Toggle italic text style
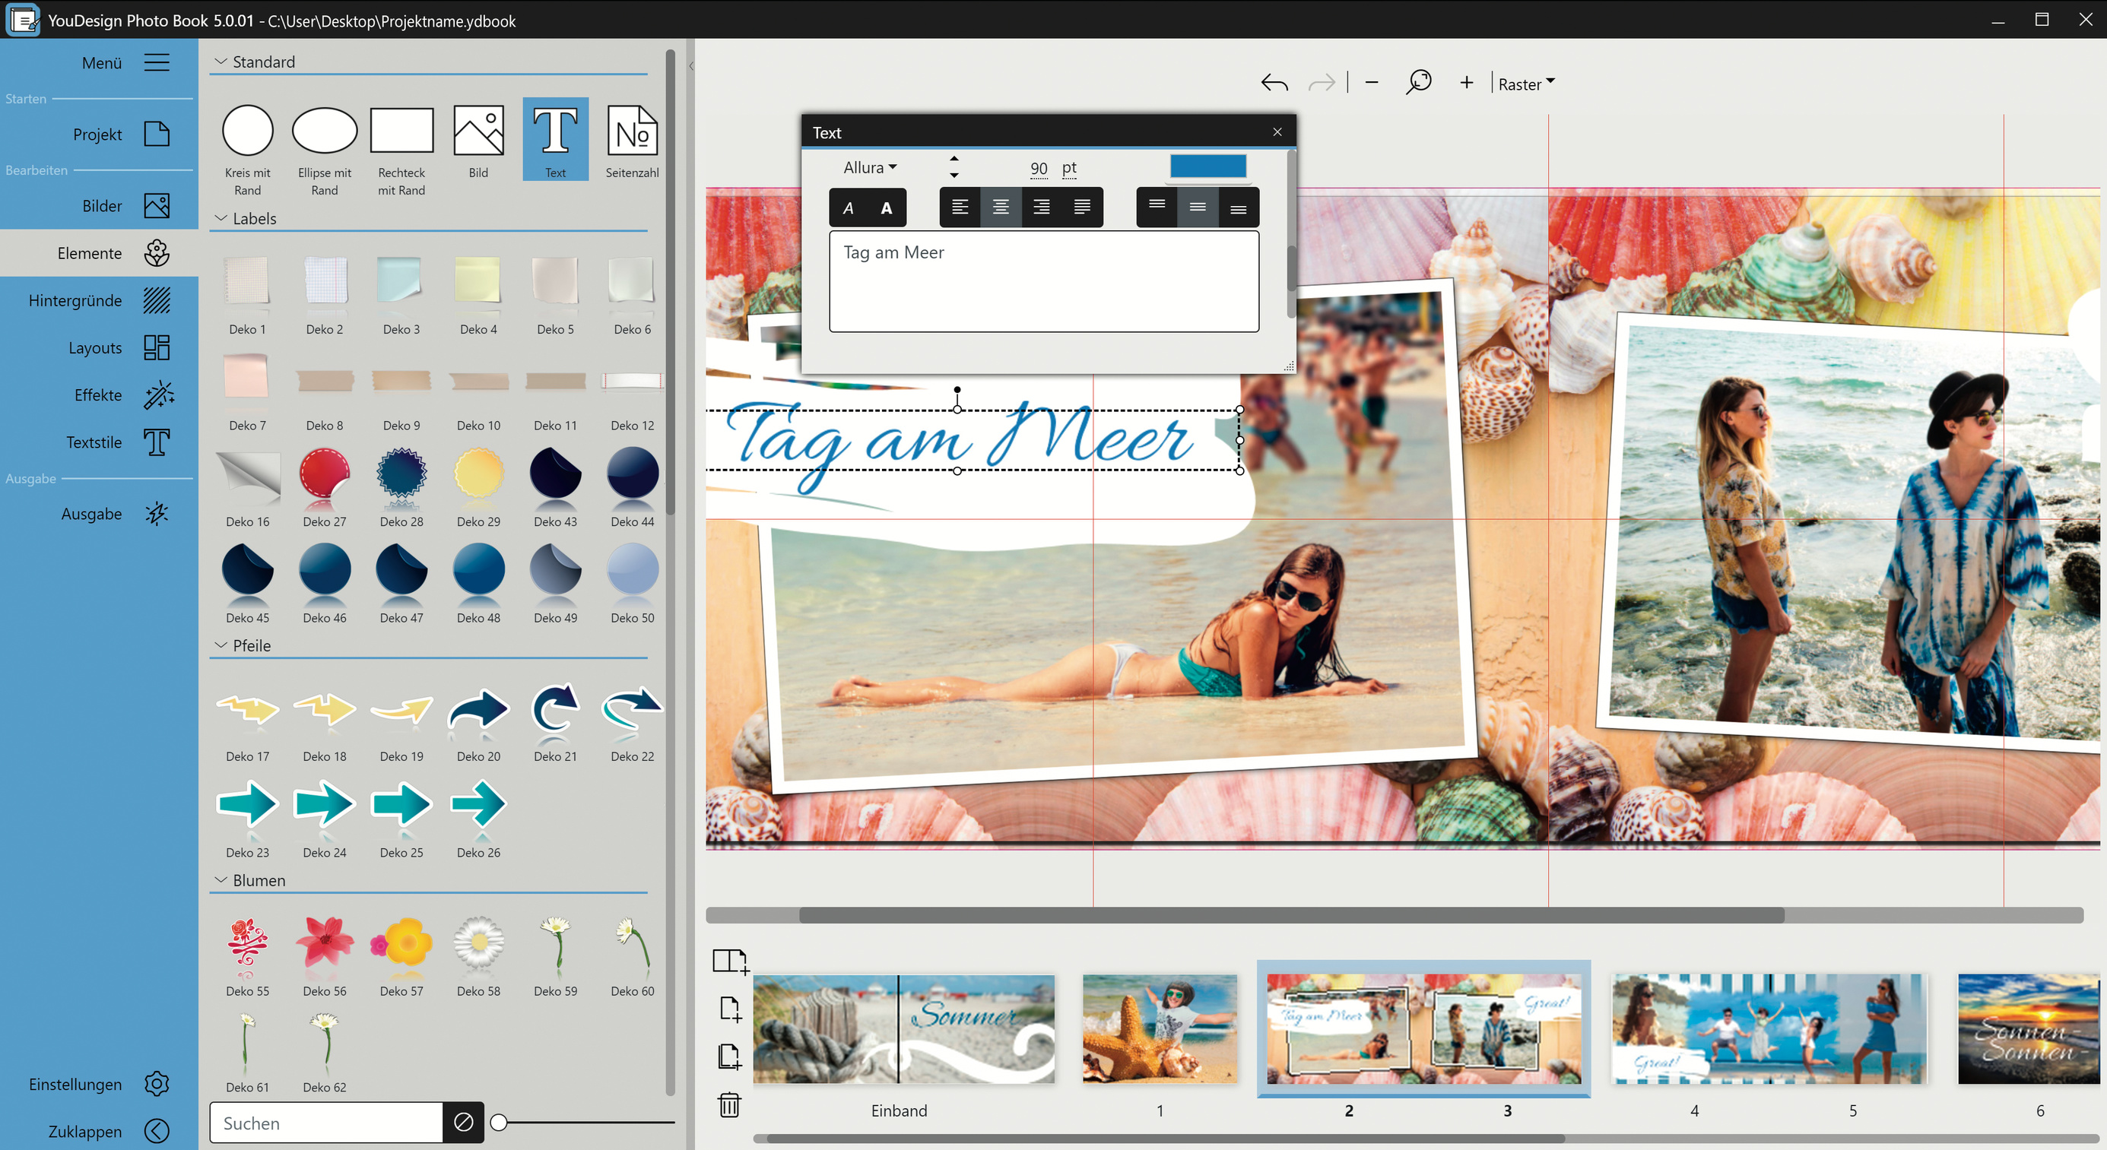2107x1150 pixels. pyautogui.click(x=848, y=208)
